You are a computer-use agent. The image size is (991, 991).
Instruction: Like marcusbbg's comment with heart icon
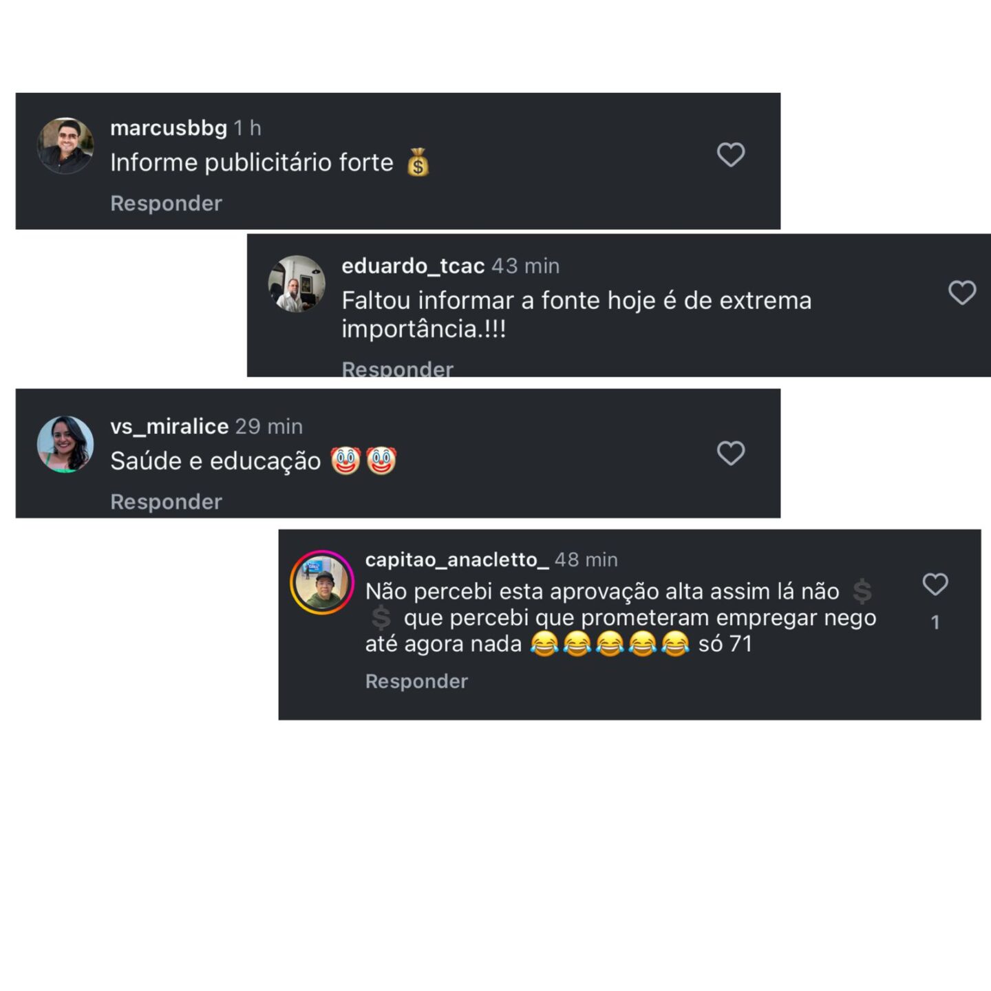point(731,155)
